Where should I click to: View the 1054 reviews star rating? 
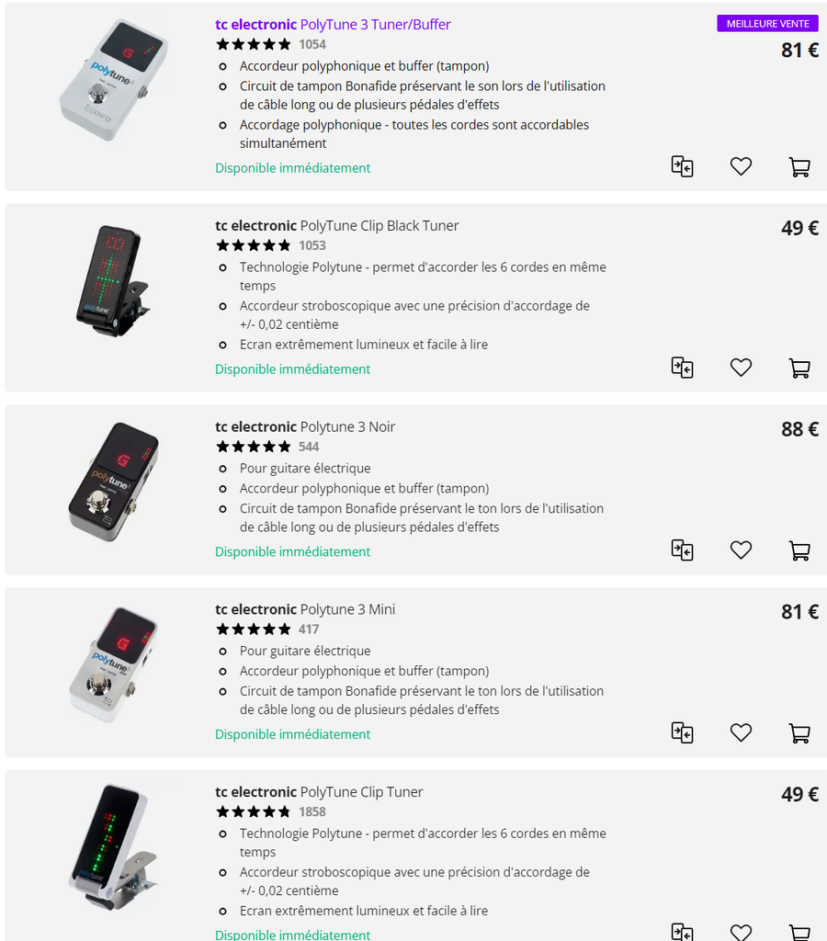pyautogui.click(x=254, y=44)
